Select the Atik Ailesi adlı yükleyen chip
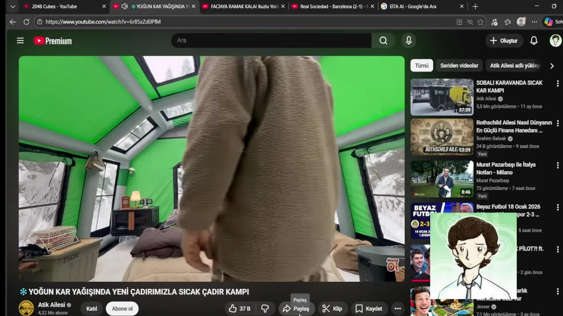 click(x=515, y=65)
